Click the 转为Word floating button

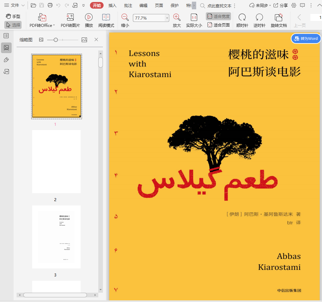306,38
